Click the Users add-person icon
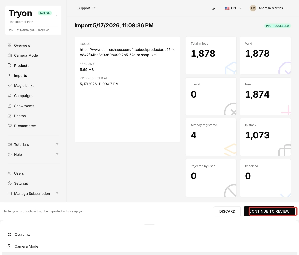 pyautogui.click(x=10, y=173)
